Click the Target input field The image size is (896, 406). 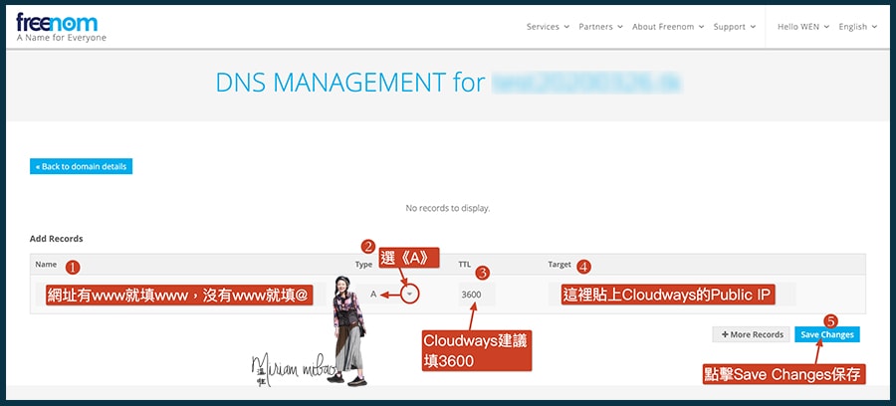[671, 295]
